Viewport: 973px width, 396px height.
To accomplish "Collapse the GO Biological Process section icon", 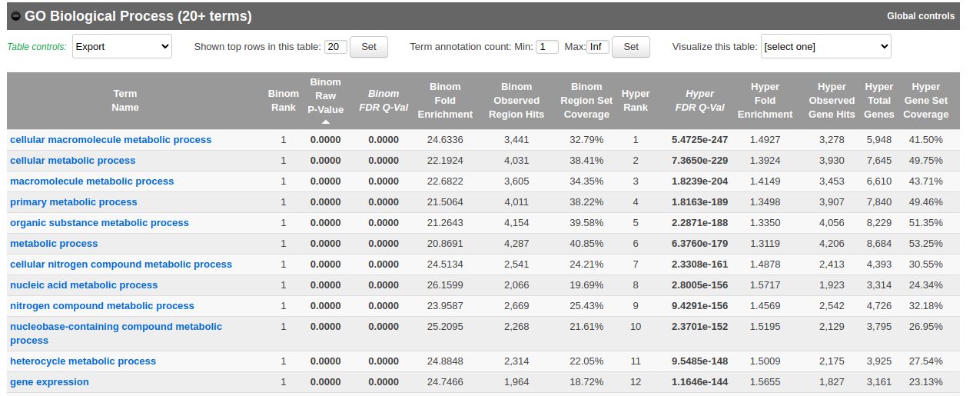I will (15, 16).
